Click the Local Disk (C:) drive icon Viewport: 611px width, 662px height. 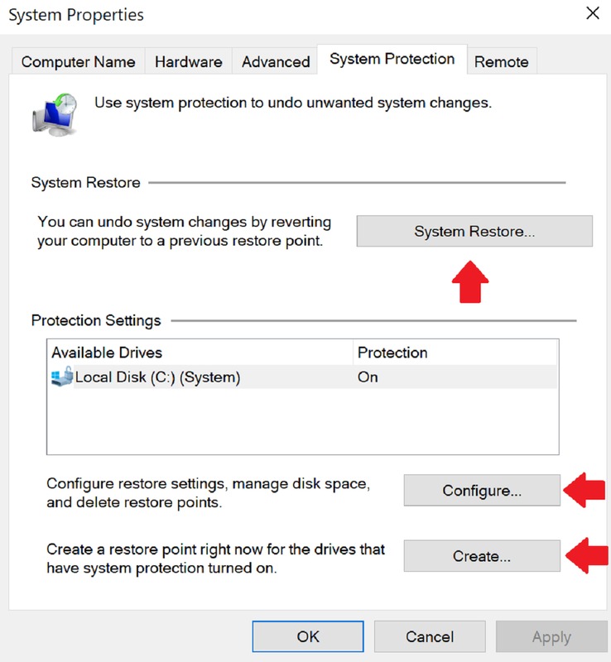click(x=62, y=377)
